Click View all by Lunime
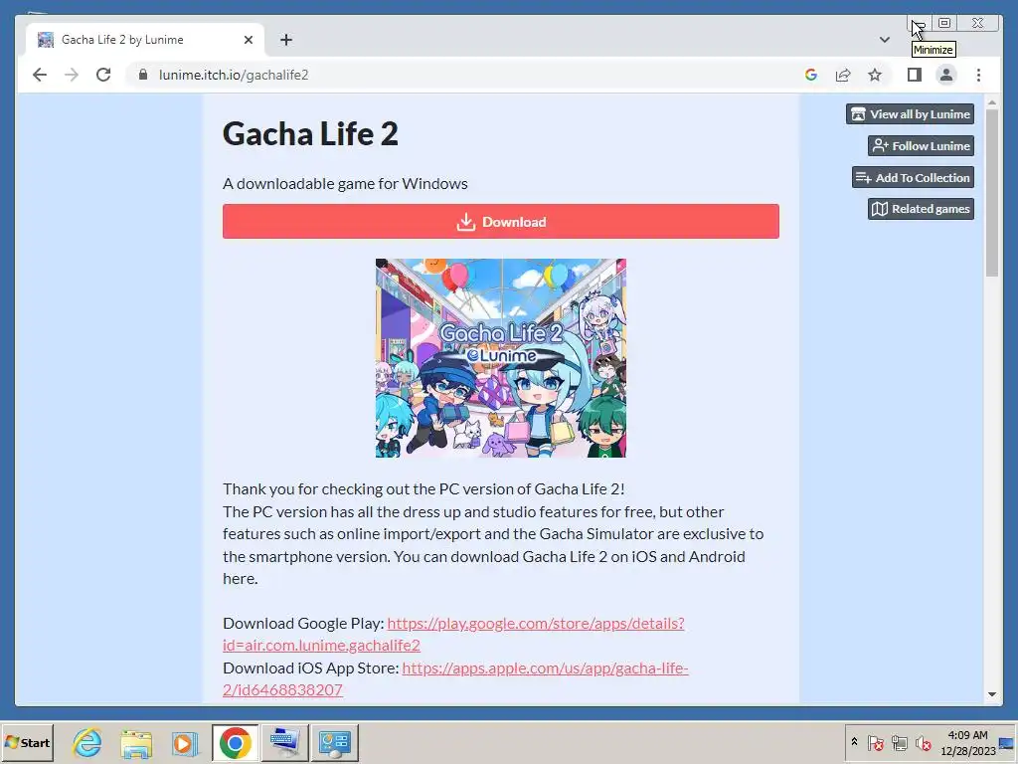 pos(911,113)
